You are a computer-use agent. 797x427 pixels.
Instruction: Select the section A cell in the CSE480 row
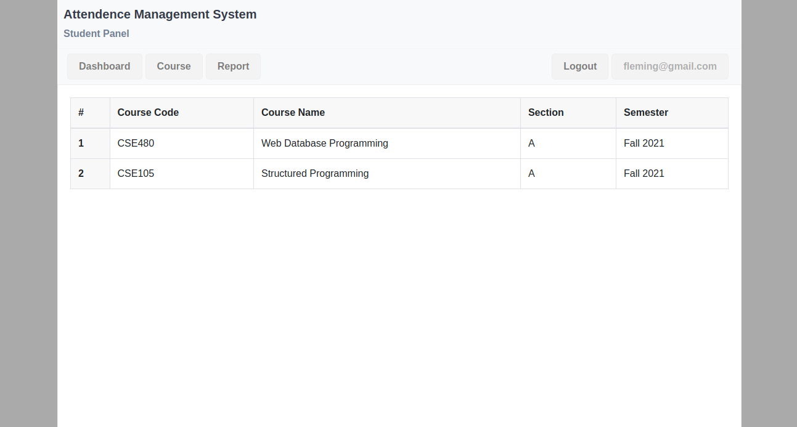[531, 144]
